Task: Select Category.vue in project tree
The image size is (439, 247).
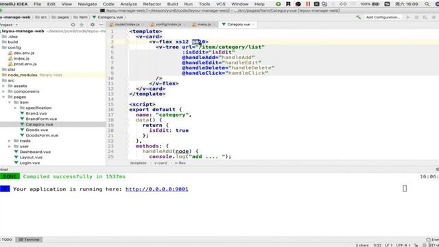Action: (x=39, y=124)
